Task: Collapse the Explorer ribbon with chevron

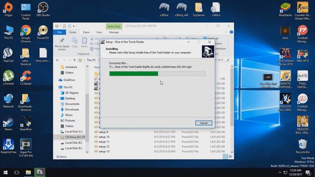Action: (x=226, y=32)
